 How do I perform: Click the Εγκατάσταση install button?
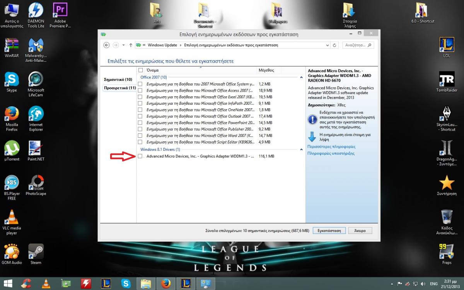[329, 230]
